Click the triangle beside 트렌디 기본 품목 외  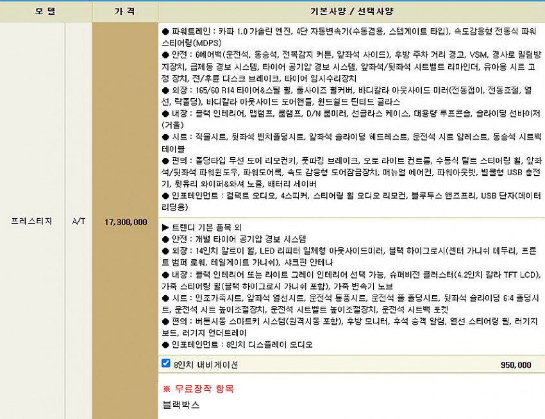pos(165,227)
